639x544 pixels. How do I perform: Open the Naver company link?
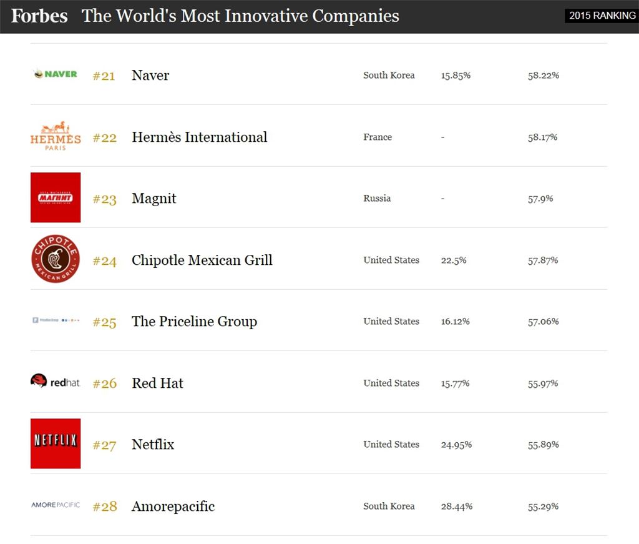pos(150,76)
